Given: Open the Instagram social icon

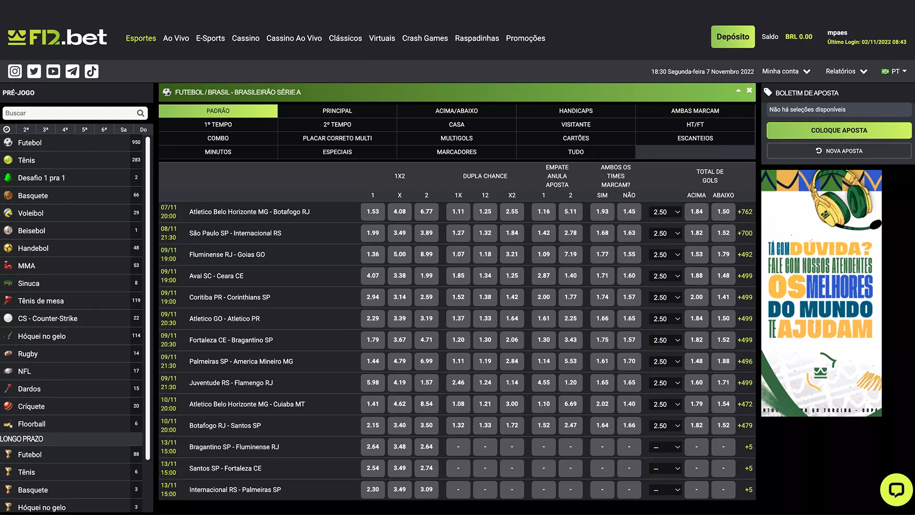Looking at the screenshot, I should point(15,72).
